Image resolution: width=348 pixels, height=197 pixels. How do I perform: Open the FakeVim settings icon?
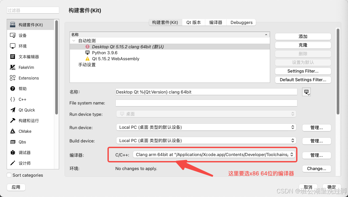coord(13,67)
